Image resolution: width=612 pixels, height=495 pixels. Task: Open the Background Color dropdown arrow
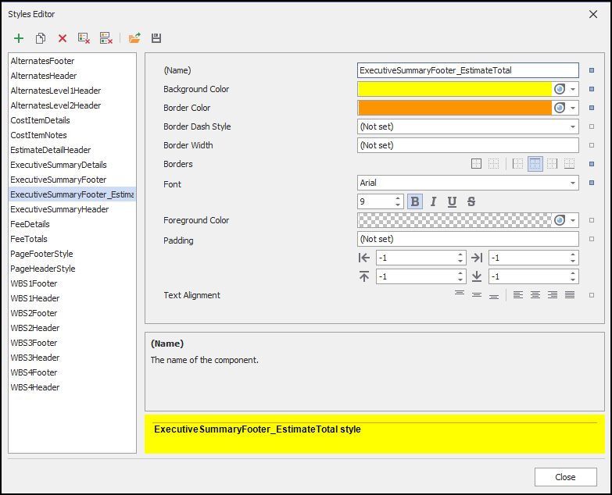(x=573, y=89)
